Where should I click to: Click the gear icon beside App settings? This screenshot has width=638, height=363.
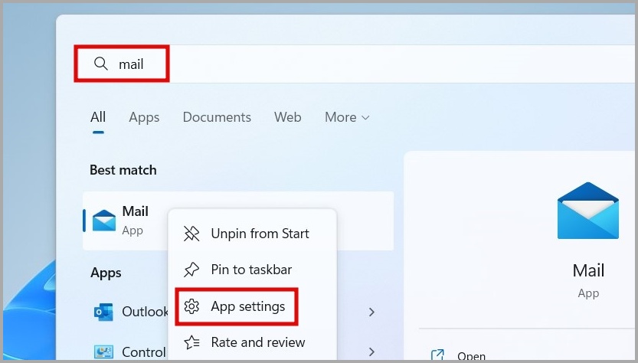tap(191, 306)
